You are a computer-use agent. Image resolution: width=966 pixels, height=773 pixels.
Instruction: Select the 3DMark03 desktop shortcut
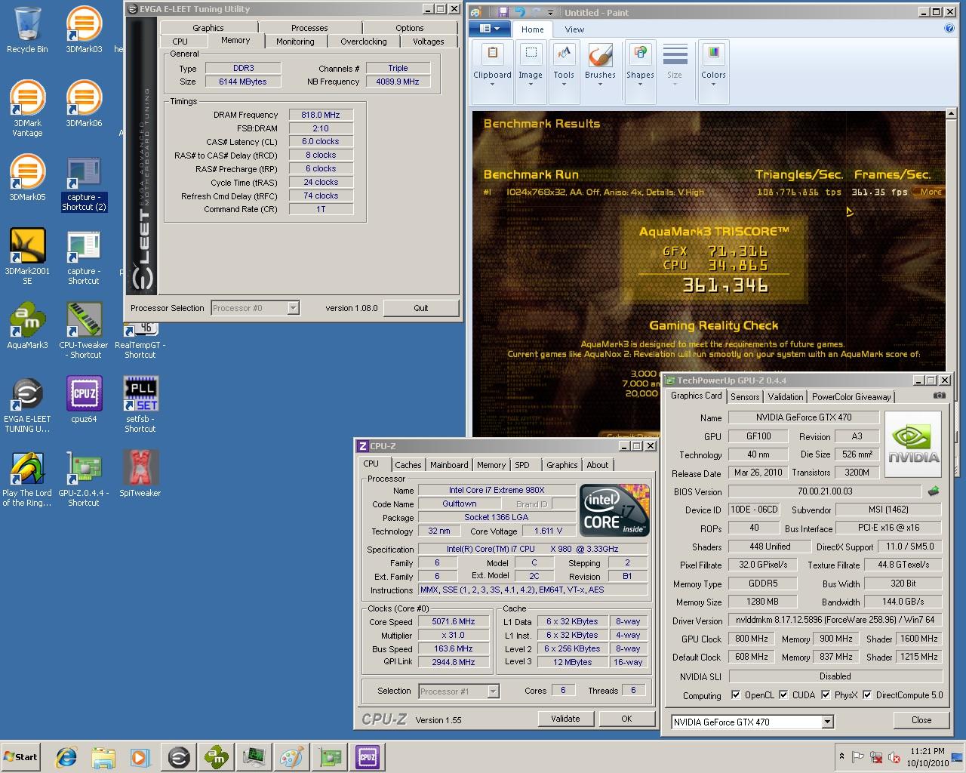84,30
